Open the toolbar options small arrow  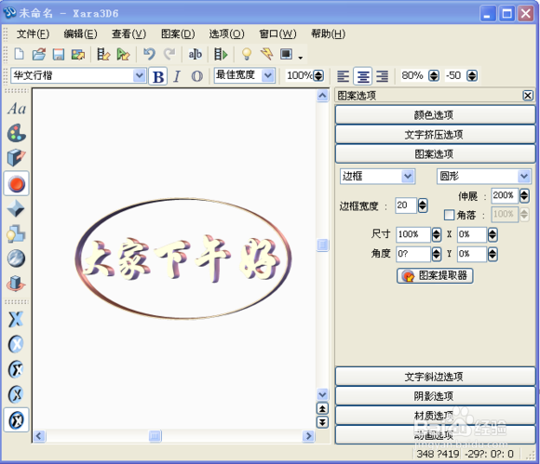tap(301, 58)
